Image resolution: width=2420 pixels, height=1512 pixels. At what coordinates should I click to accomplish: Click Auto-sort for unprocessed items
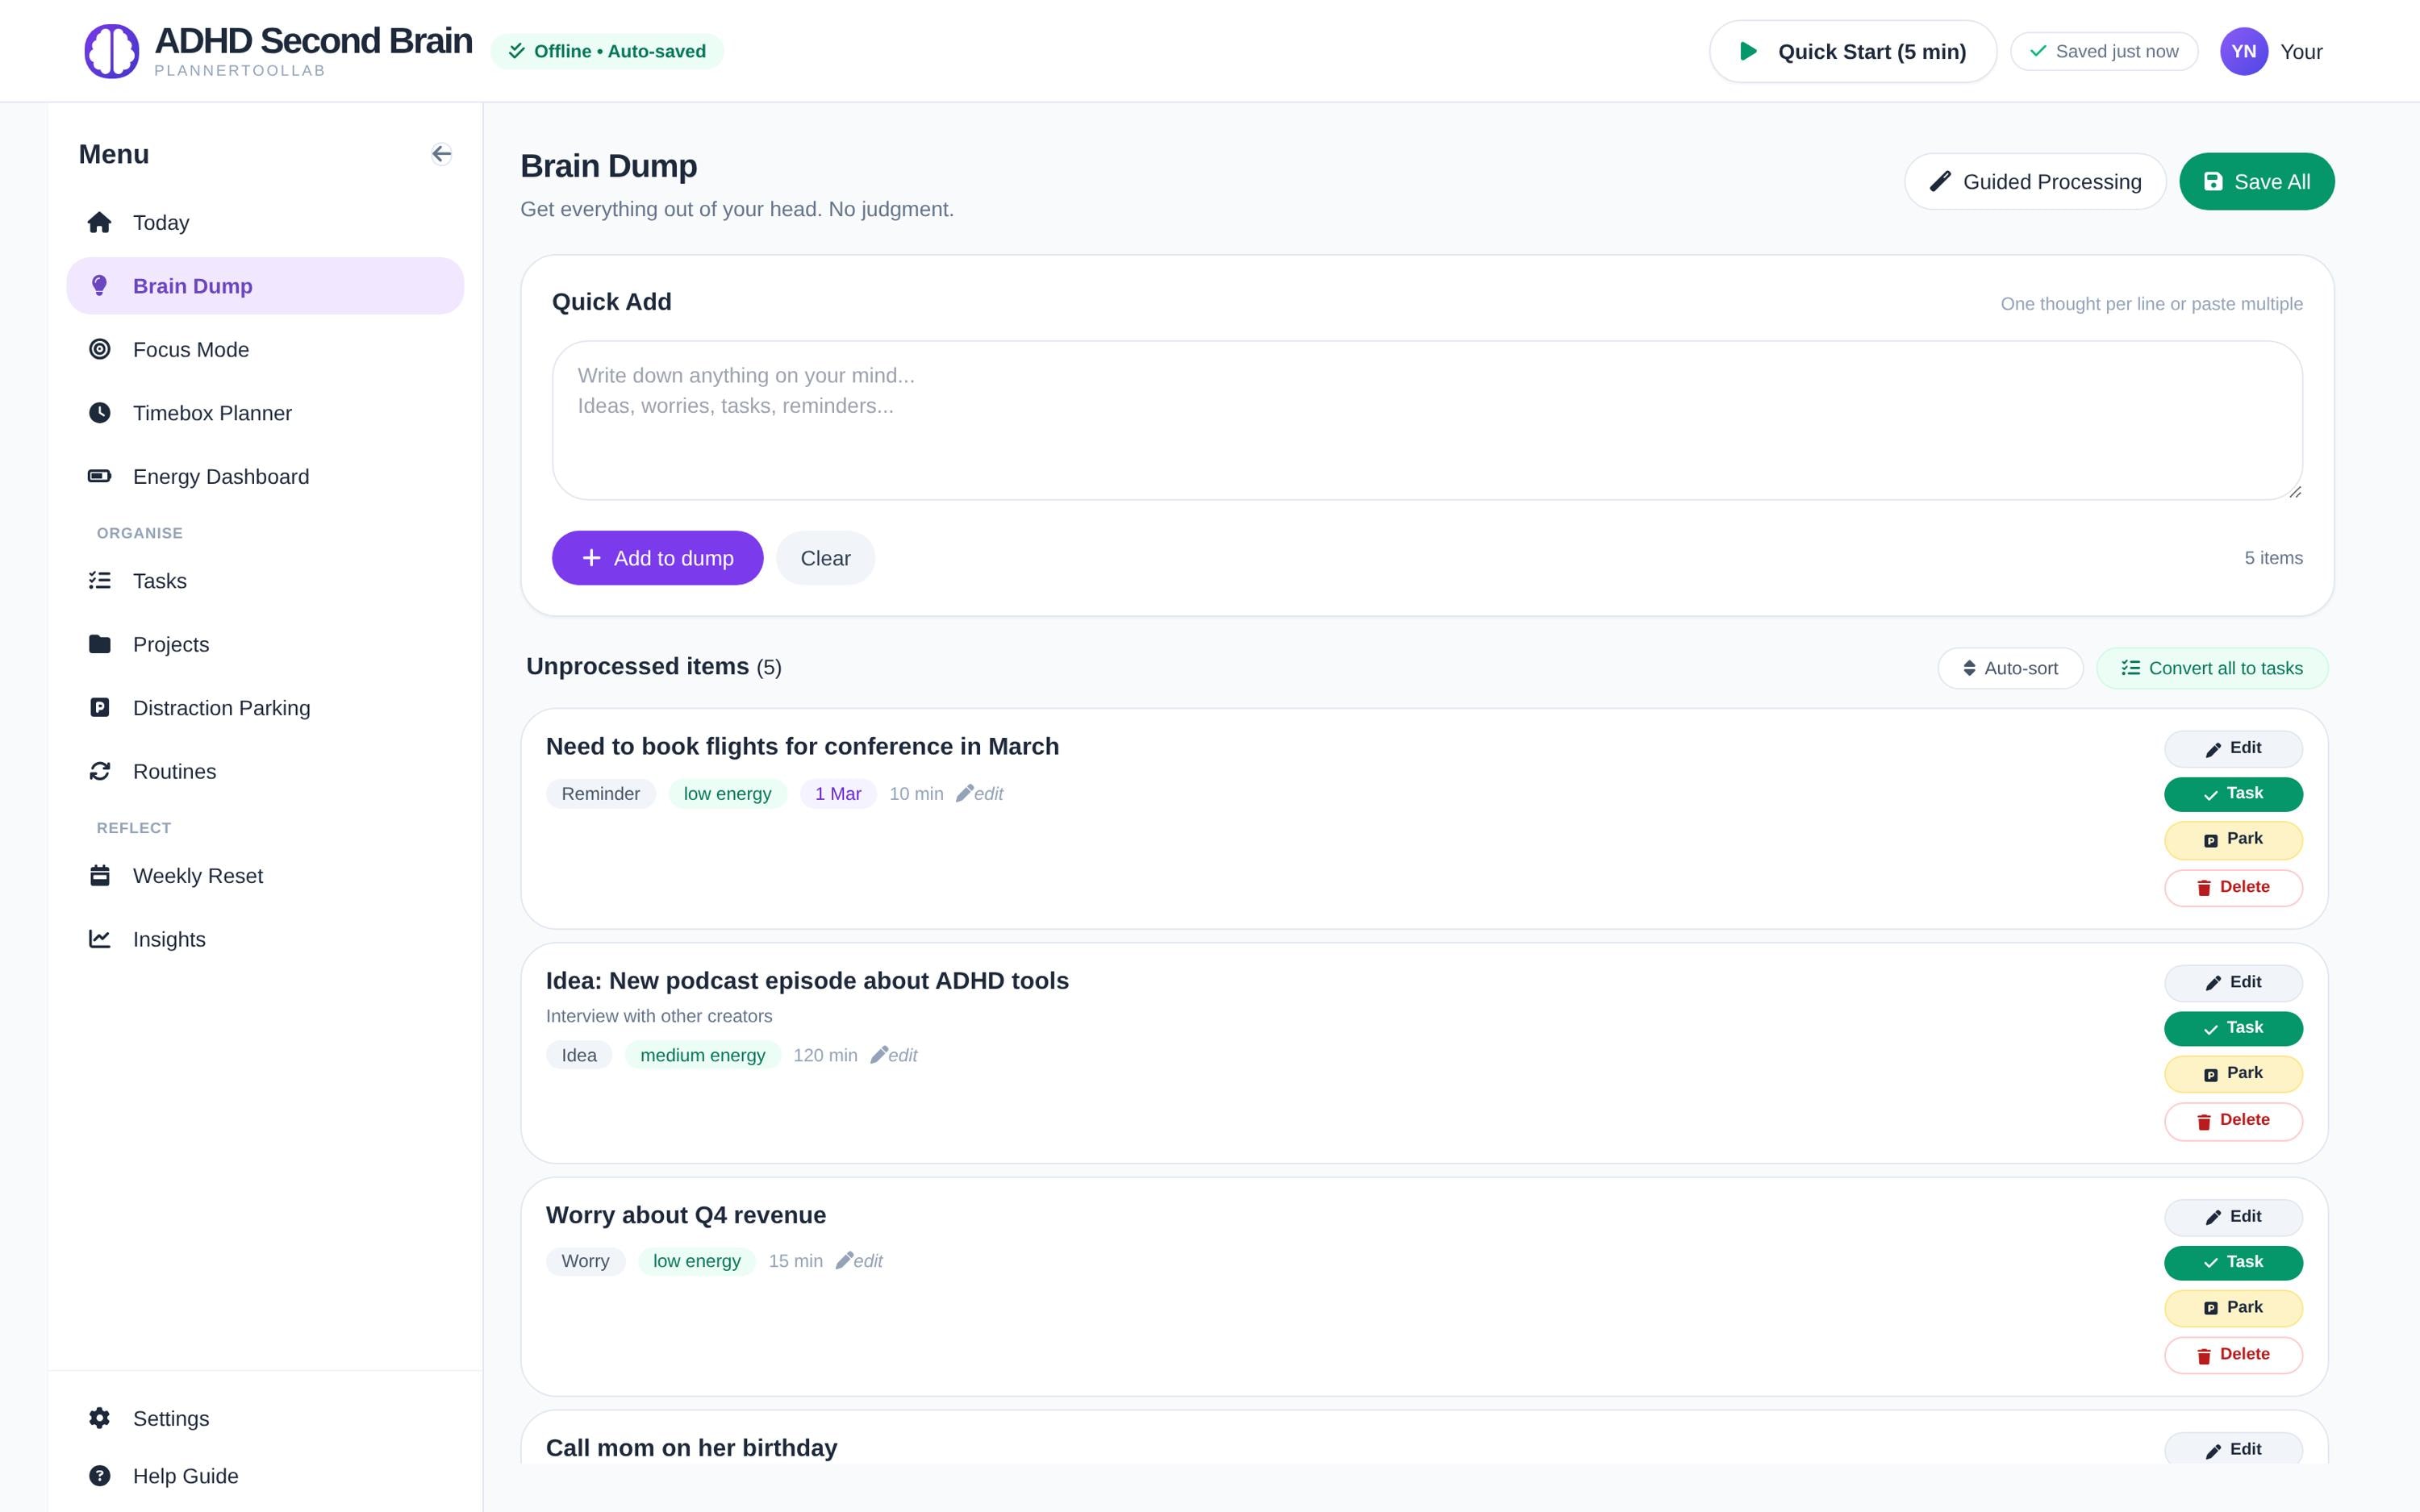(x=2010, y=668)
